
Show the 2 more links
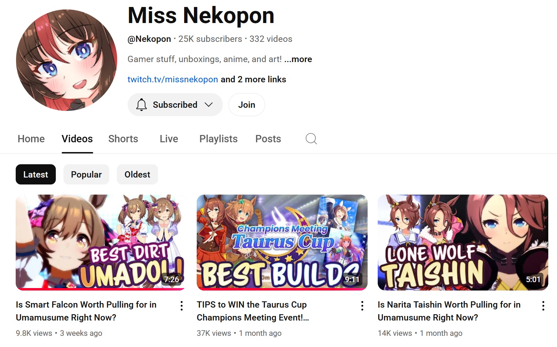(253, 80)
